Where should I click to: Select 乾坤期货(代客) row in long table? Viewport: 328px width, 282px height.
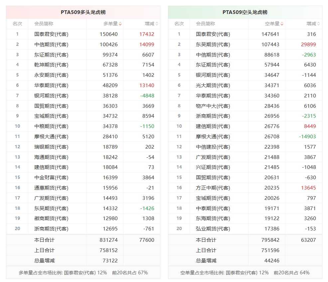(83, 65)
